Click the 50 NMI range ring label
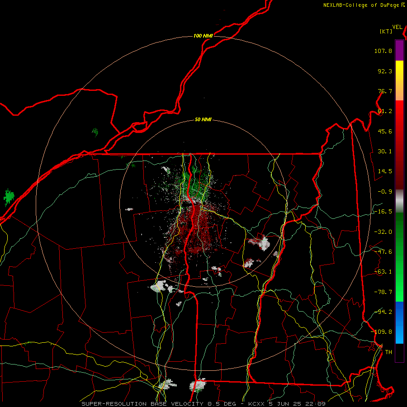407x407 pixels. [x=203, y=120]
